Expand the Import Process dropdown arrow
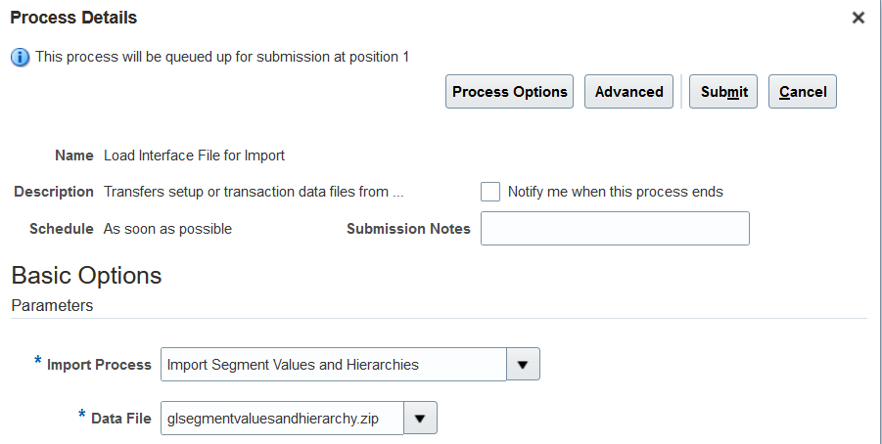The width and height of the screenshot is (882, 444). (x=523, y=364)
